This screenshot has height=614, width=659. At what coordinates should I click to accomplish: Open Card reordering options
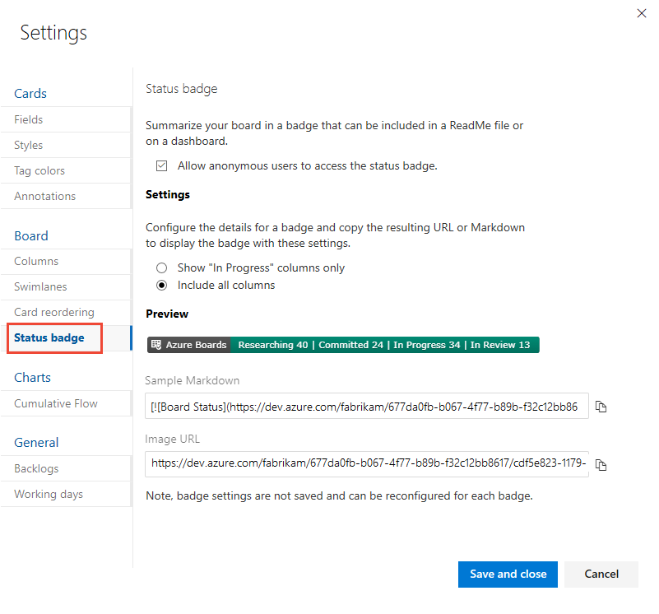48,312
